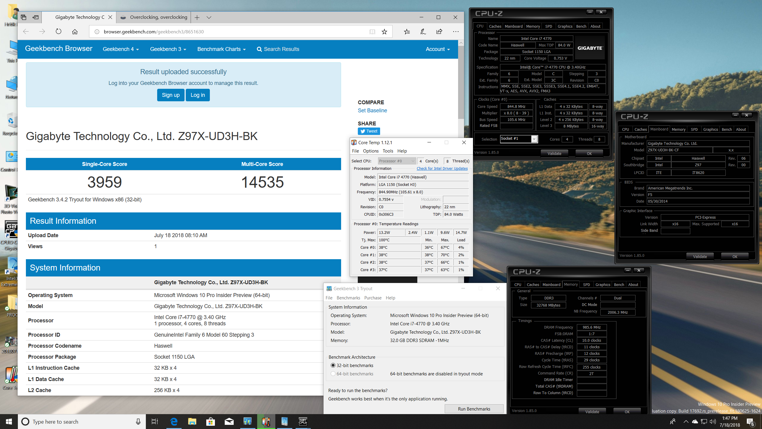Open the Geekbench 3 Purchase menu

pos(373,298)
